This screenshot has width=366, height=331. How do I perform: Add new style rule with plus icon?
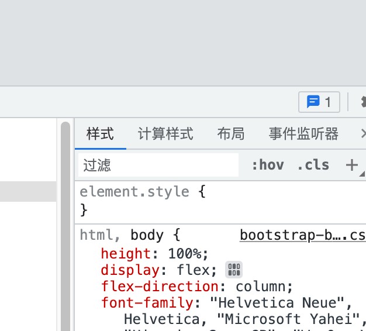(352, 165)
